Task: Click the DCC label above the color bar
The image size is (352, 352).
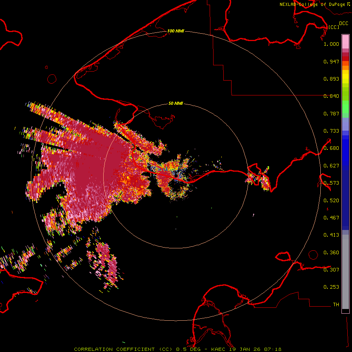Action: (x=343, y=23)
